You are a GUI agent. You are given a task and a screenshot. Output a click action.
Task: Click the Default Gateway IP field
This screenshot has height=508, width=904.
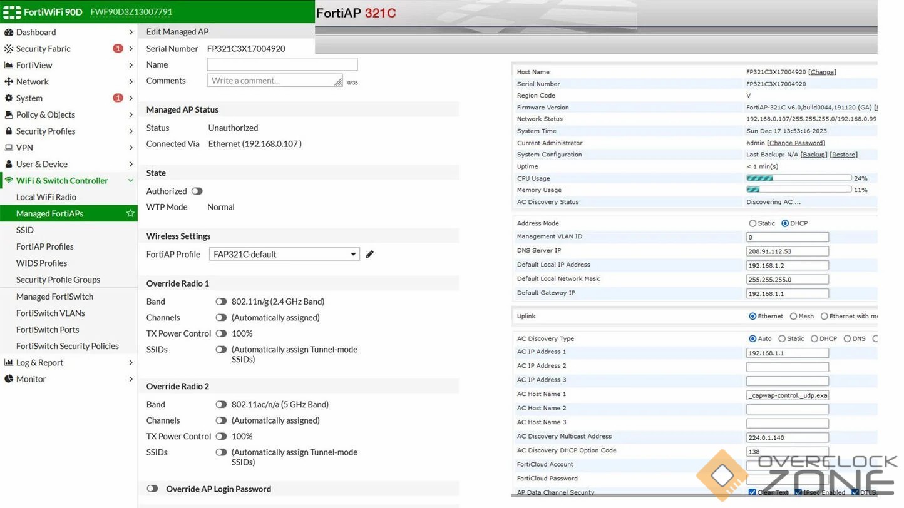click(788, 293)
